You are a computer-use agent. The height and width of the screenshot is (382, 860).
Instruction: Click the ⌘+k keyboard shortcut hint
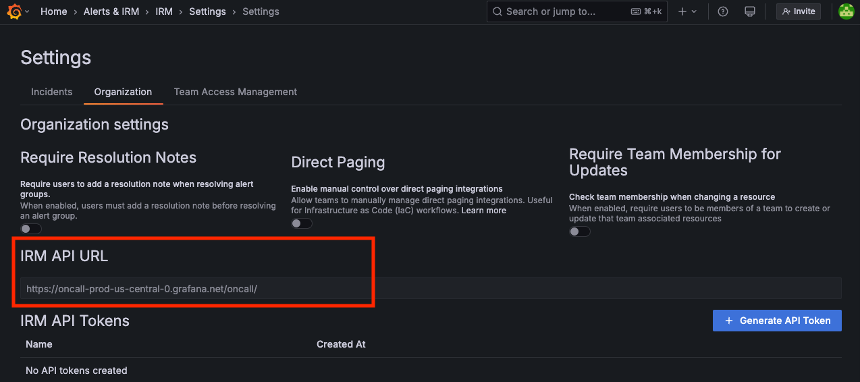(646, 11)
